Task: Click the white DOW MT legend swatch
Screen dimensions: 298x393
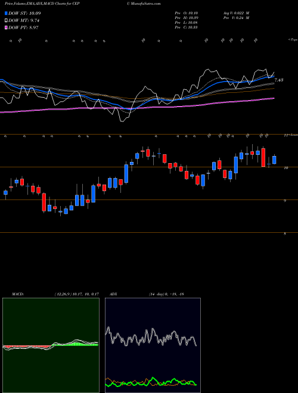Action: (6, 21)
